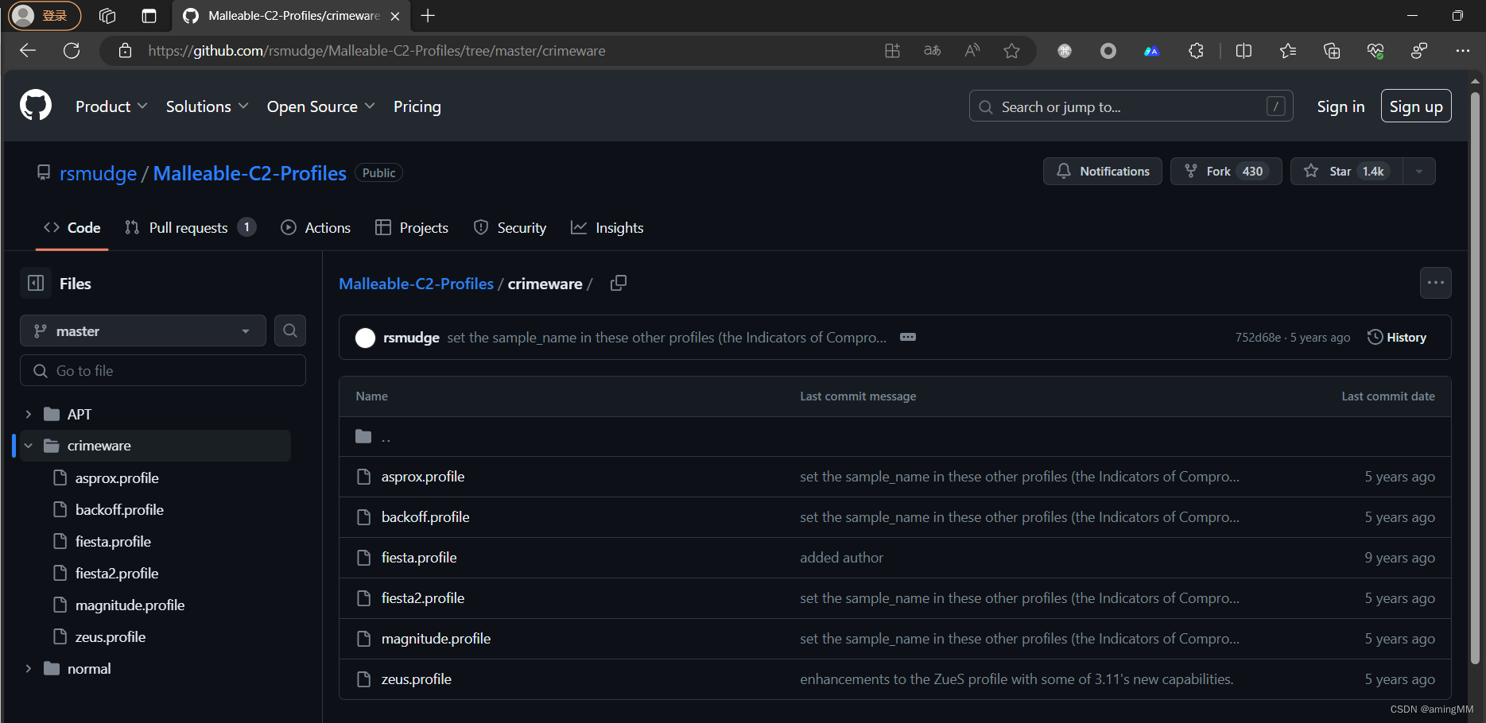Screen dimensions: 1486x723
Task: Open fiesta.profile in the file table
Action: (419, 558)
